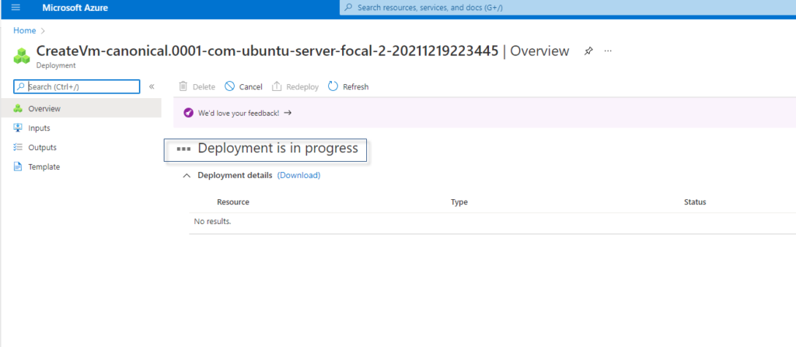
Task: Click the Microsoft Azure brand title
Action: pyautogui.click(x=75, y=8)
